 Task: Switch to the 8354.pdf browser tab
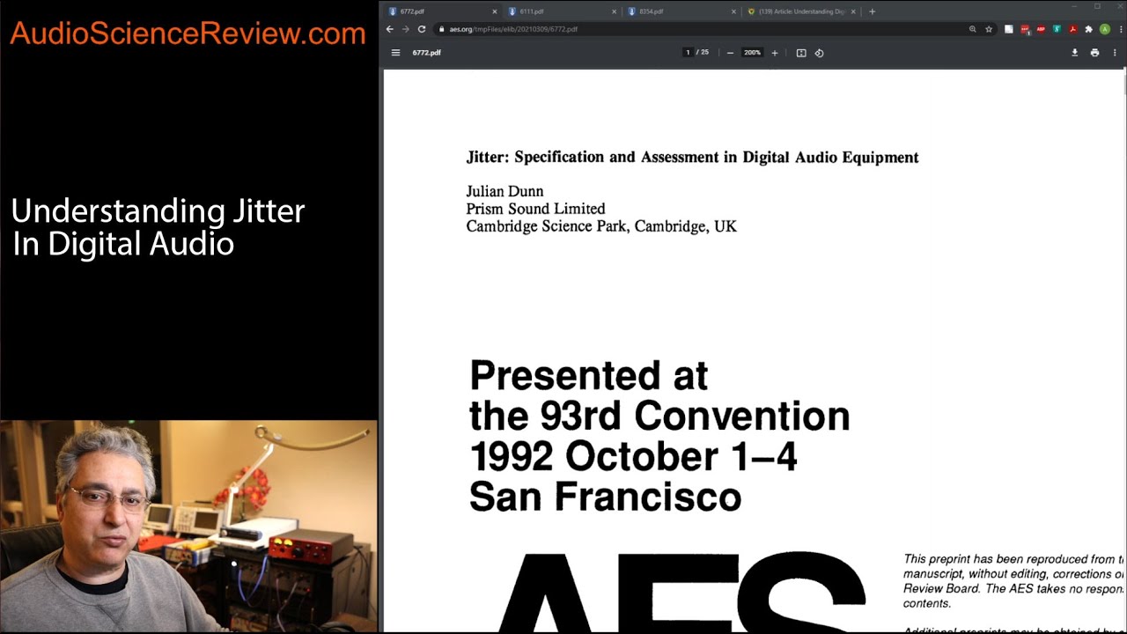(681, 11)
